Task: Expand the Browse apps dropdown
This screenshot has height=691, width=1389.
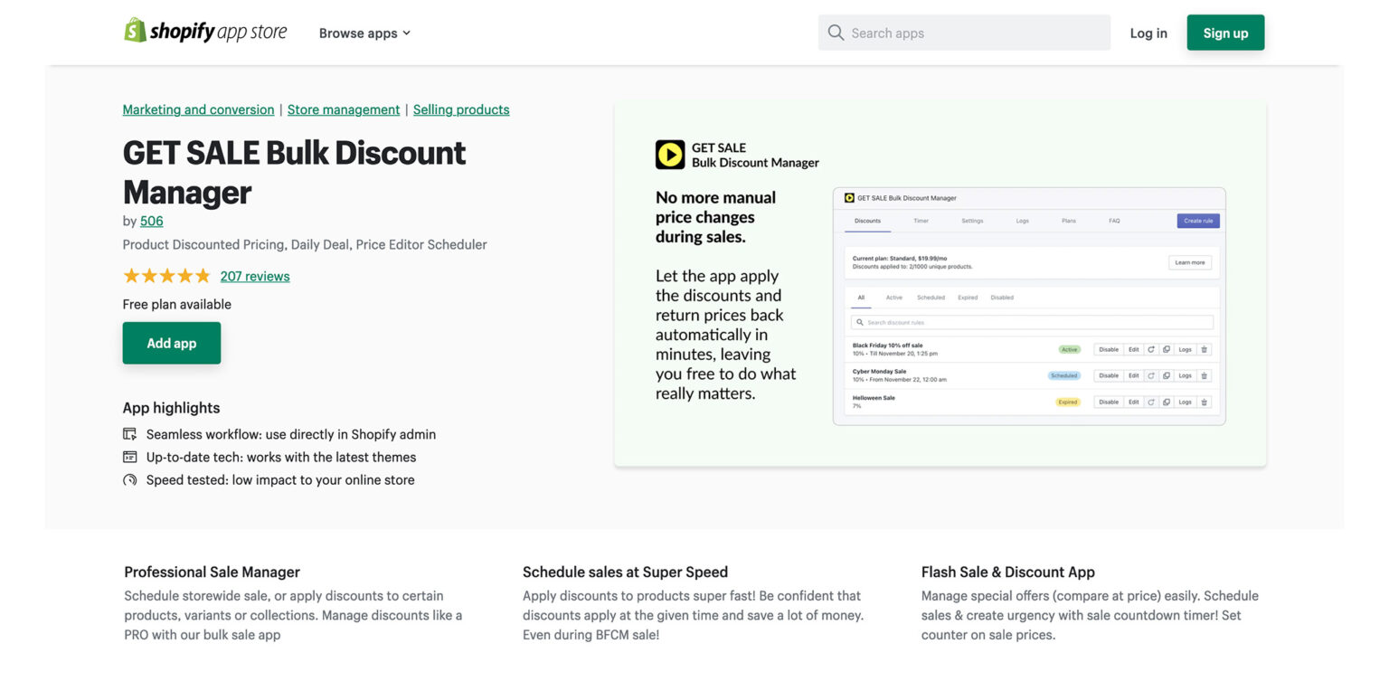Action: coord(364,33)
